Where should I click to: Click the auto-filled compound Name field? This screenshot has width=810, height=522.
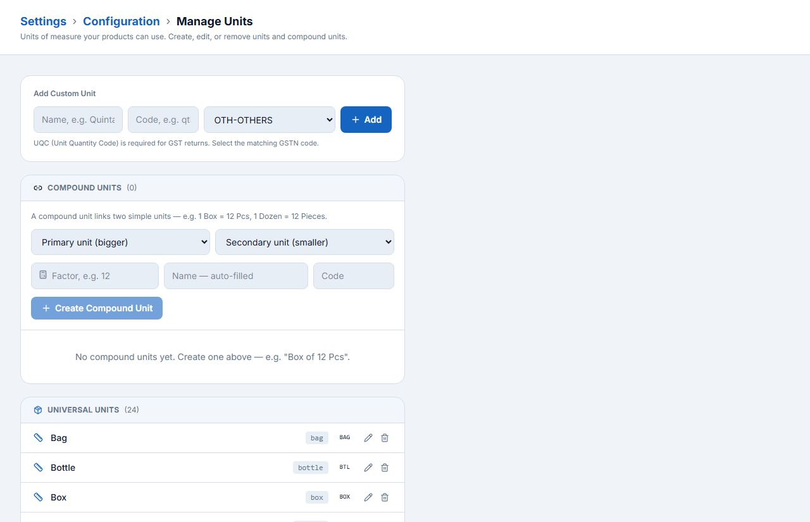236,276
